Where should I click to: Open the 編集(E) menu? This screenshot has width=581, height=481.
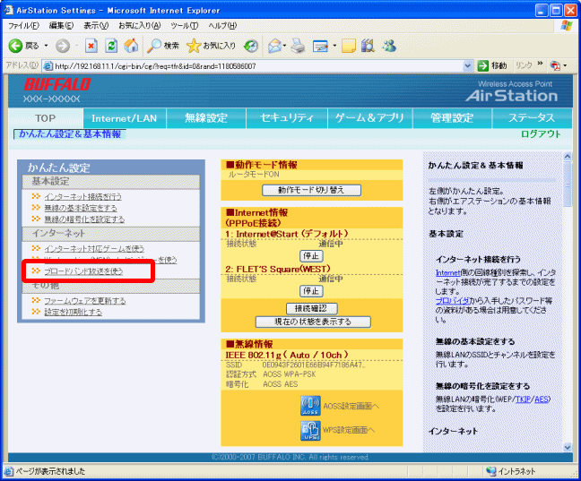(62, 26)
